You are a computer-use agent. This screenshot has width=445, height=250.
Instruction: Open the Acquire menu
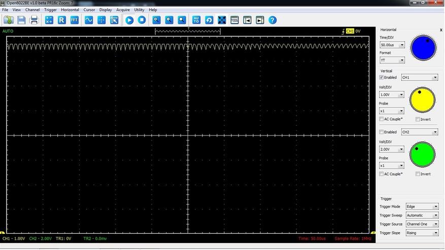click(x=123, y=10)
